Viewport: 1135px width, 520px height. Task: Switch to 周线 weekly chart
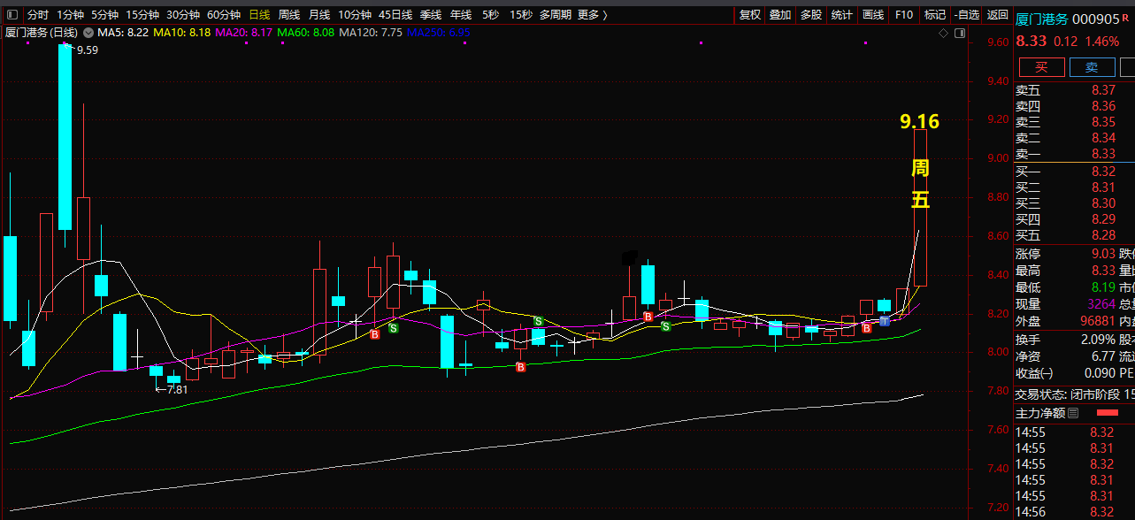(289, 15)
